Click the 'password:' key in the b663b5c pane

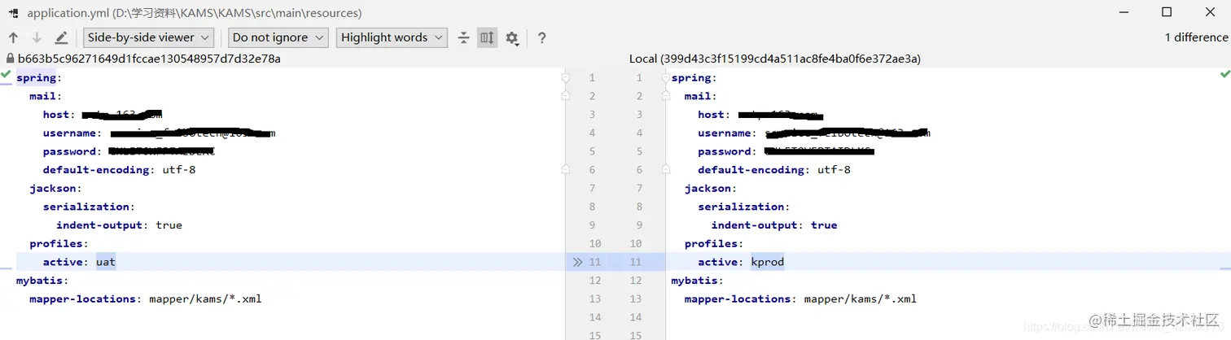click(x=72, y=151)
